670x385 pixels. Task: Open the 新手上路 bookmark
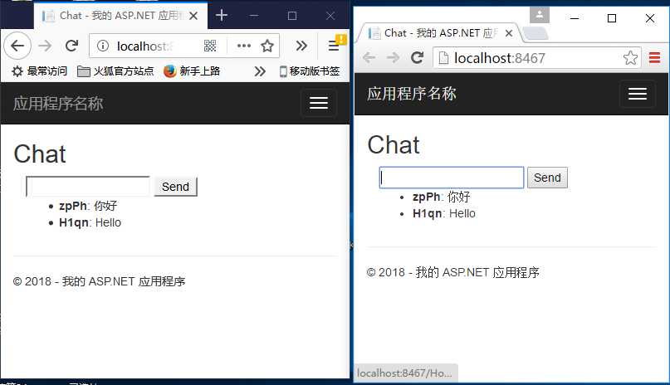(192, 71)
